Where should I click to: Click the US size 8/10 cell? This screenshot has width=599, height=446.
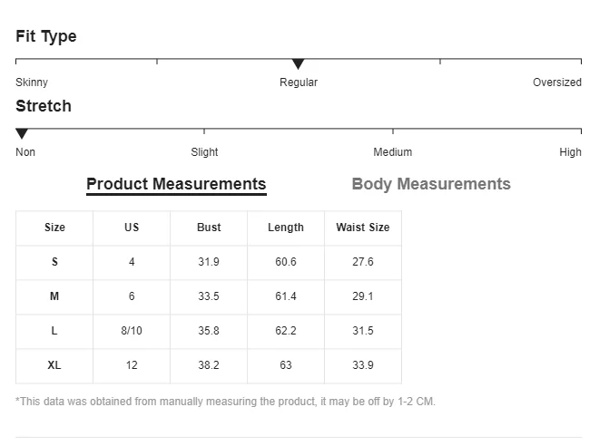click(x=132, y=331)
